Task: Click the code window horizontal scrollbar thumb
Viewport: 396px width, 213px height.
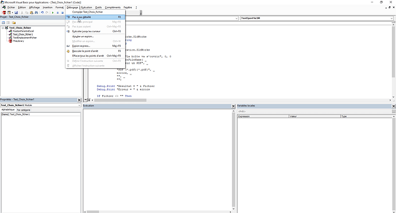Action: (x=120, y=100)
